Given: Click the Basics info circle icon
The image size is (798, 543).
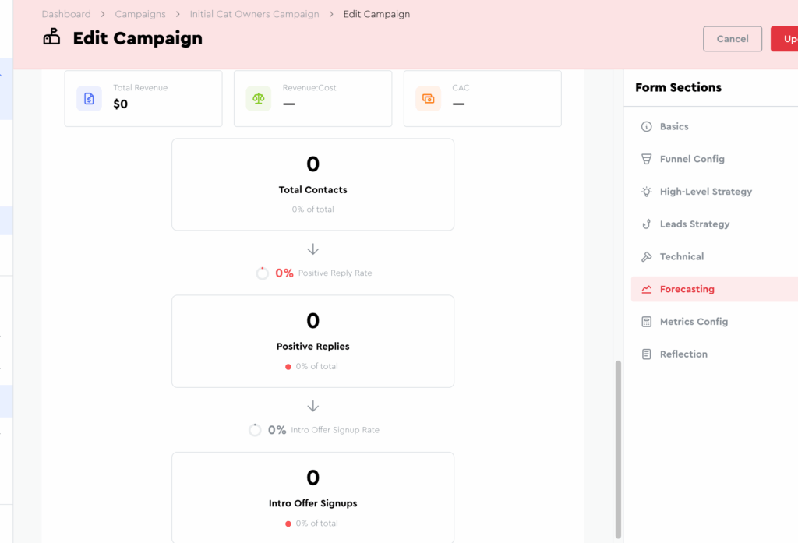Looking at the screenshot, I should (646, 126).
